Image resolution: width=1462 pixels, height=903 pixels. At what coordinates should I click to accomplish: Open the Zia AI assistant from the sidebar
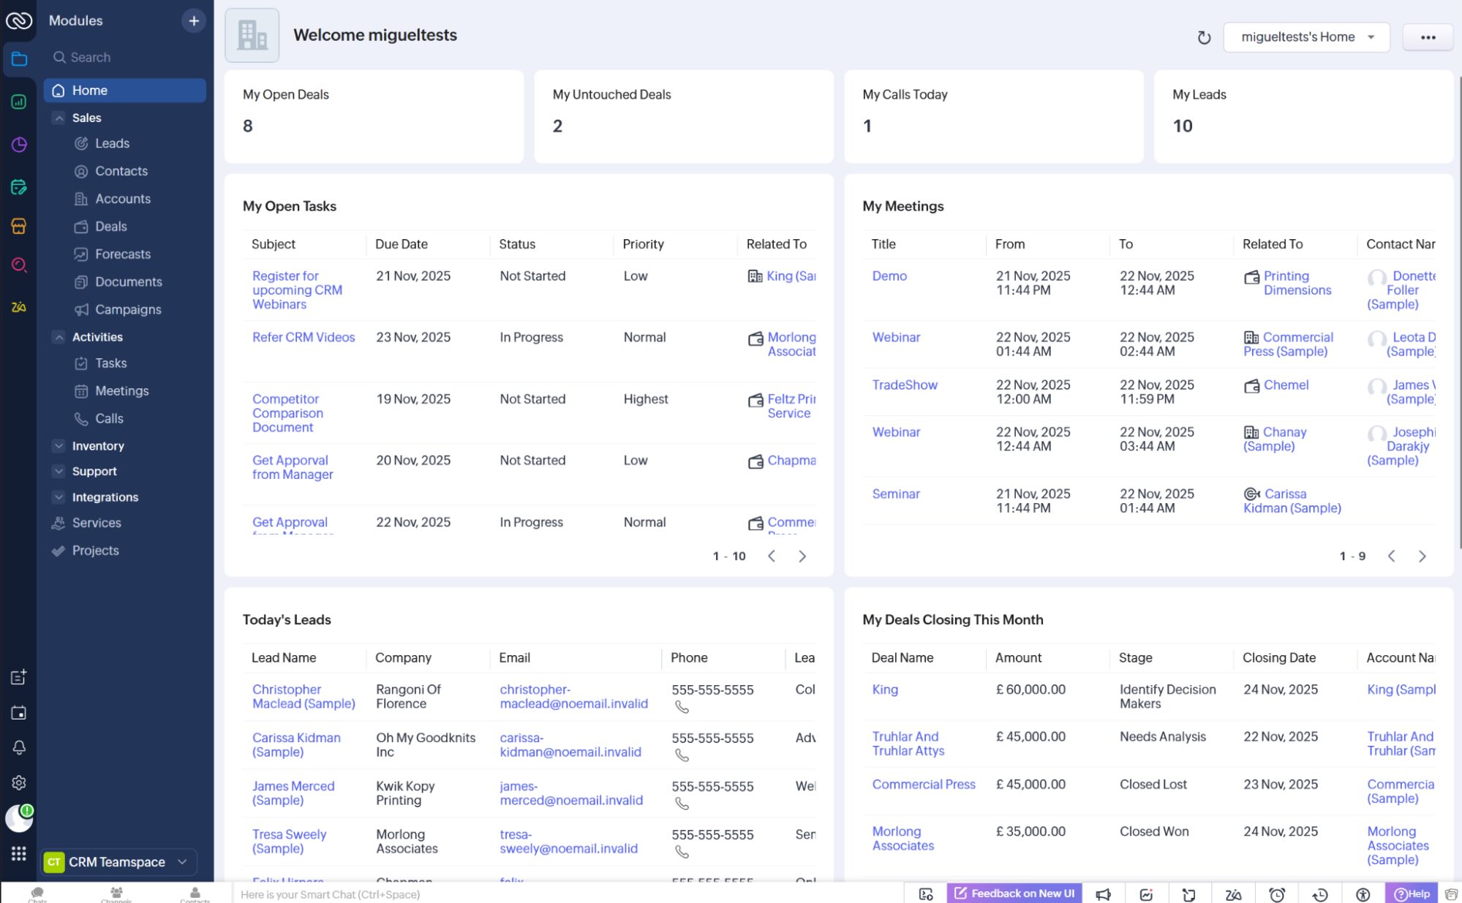(19, 307)
